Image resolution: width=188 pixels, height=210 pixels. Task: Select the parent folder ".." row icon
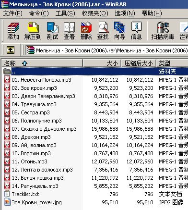coord(7,71)
